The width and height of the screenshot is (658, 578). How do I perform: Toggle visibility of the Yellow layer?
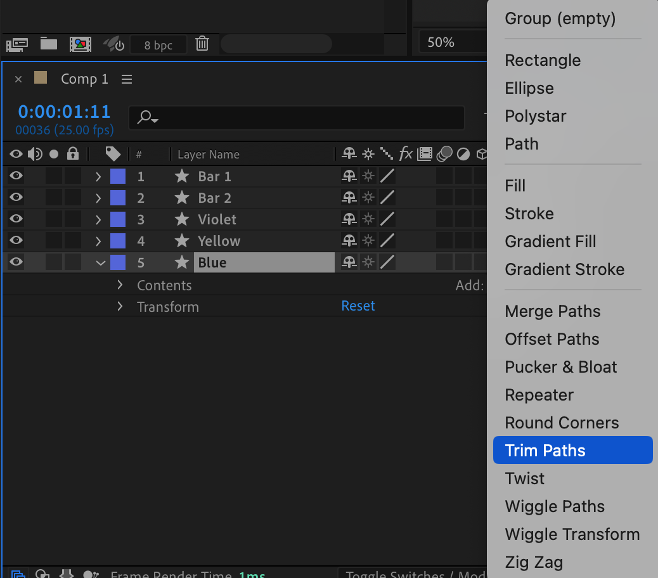[16, 241]
